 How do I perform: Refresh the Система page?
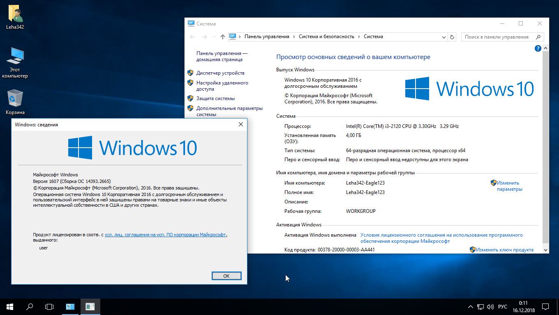(452, 37)
